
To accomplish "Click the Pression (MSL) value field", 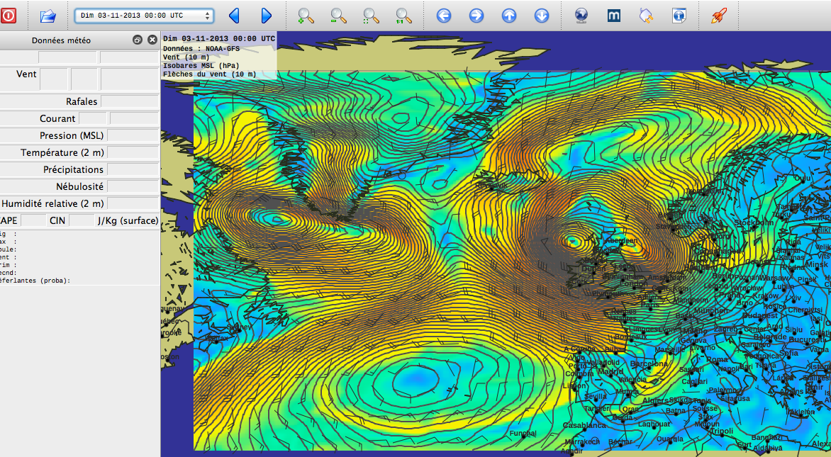I will (x=133, y=135).
